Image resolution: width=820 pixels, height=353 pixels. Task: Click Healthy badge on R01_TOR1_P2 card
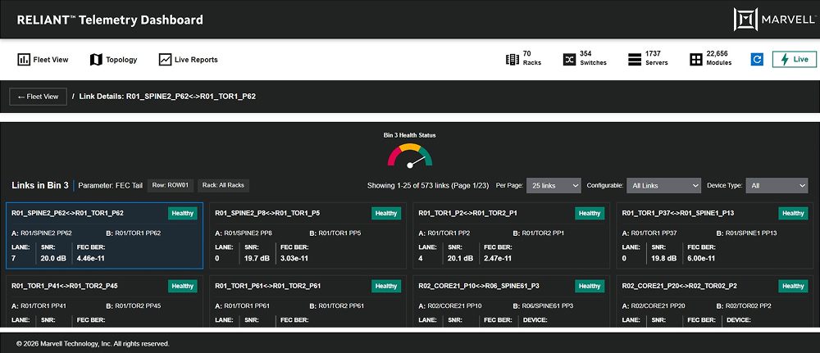click(590, 213)
